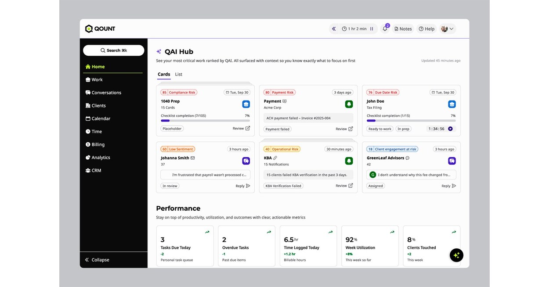The image size is (549, 287).
Task: Start the 1:34:56 timer on John Doe card
Action: [450, 129]
